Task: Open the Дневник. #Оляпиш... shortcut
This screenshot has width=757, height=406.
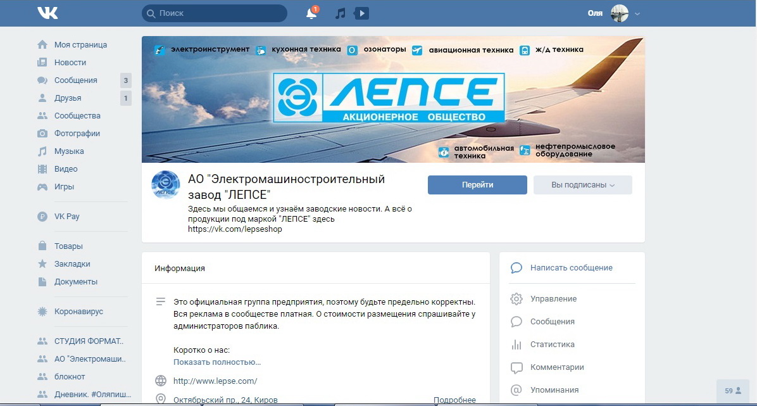Action: point(92,395)
